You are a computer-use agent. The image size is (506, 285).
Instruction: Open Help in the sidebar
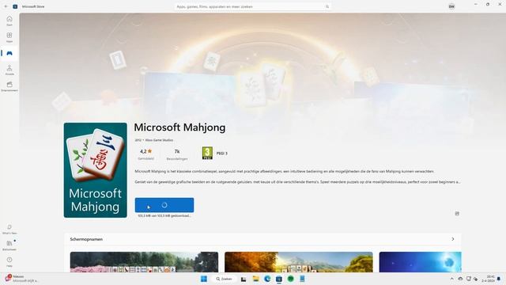tap(9, 262)
